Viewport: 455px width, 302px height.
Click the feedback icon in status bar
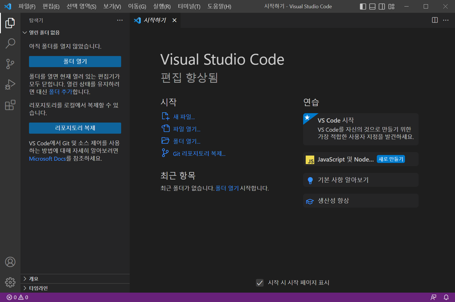(433, 297)
